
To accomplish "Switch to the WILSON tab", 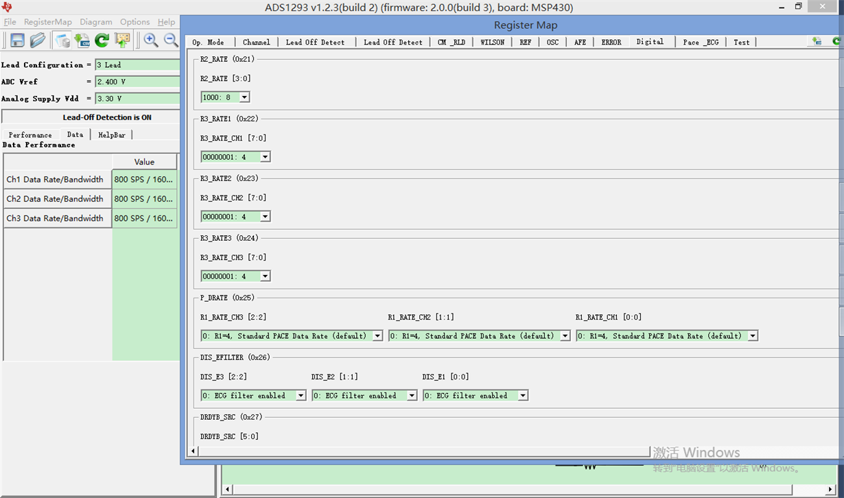I will pyautogui.click(x=493, y=42).
